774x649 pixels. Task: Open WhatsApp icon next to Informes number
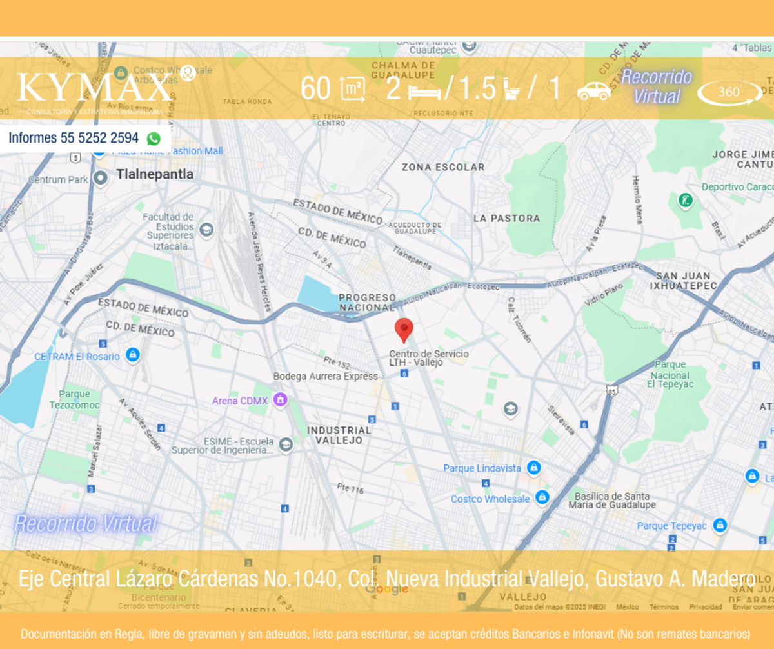(x=154, y=138)
